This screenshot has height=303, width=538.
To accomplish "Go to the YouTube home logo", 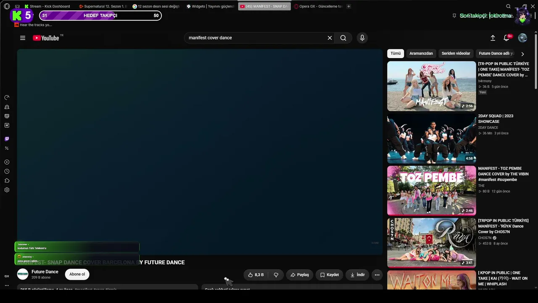I will pyautogui.click(x=46, y=38).
